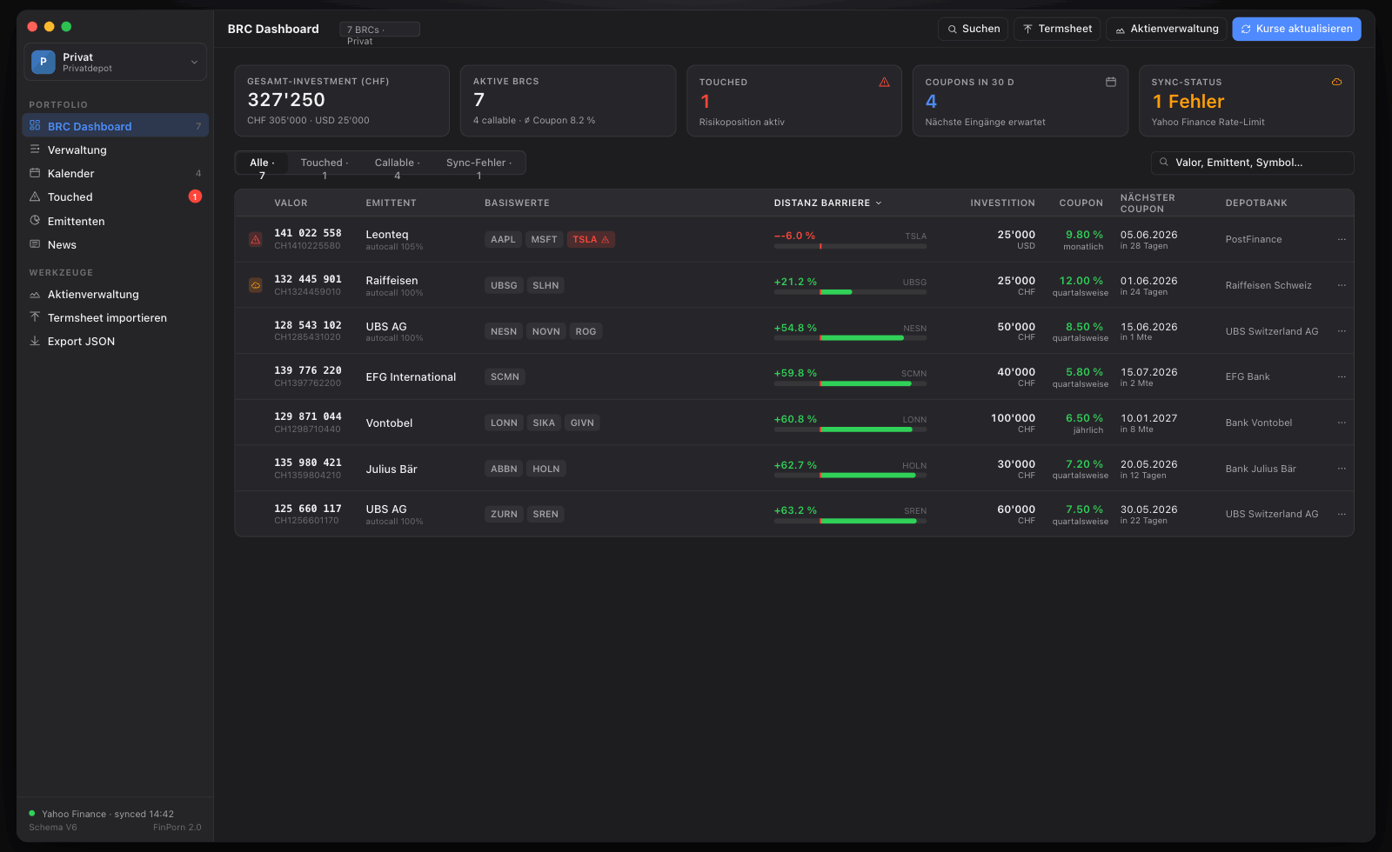Image resolution: width=1392 pixels, height=852 pixels.
Task: Click the red Touched badge in sidebar
Action: coord(195,196)
